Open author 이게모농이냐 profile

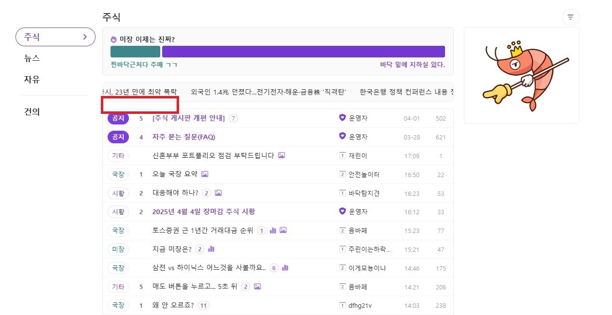[368, 268]
